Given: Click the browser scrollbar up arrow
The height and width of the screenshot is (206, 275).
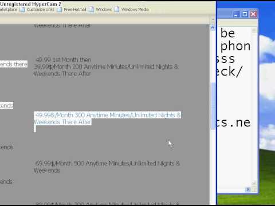Looking at the screenshot, I should (x=213, y=28).
